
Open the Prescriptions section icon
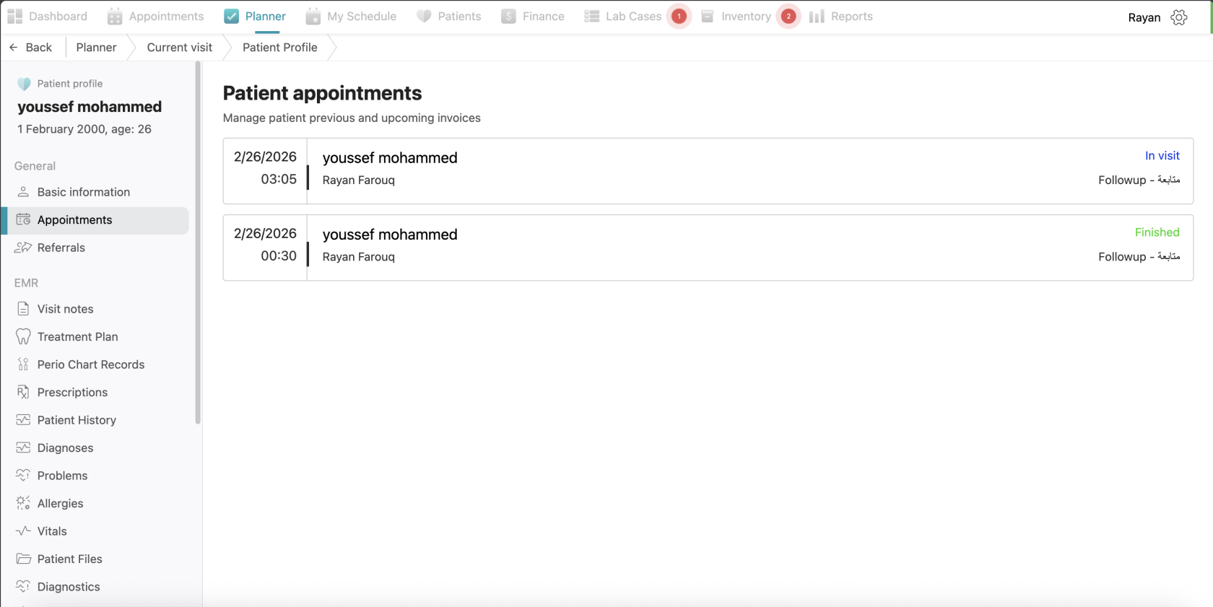[24, 392]
